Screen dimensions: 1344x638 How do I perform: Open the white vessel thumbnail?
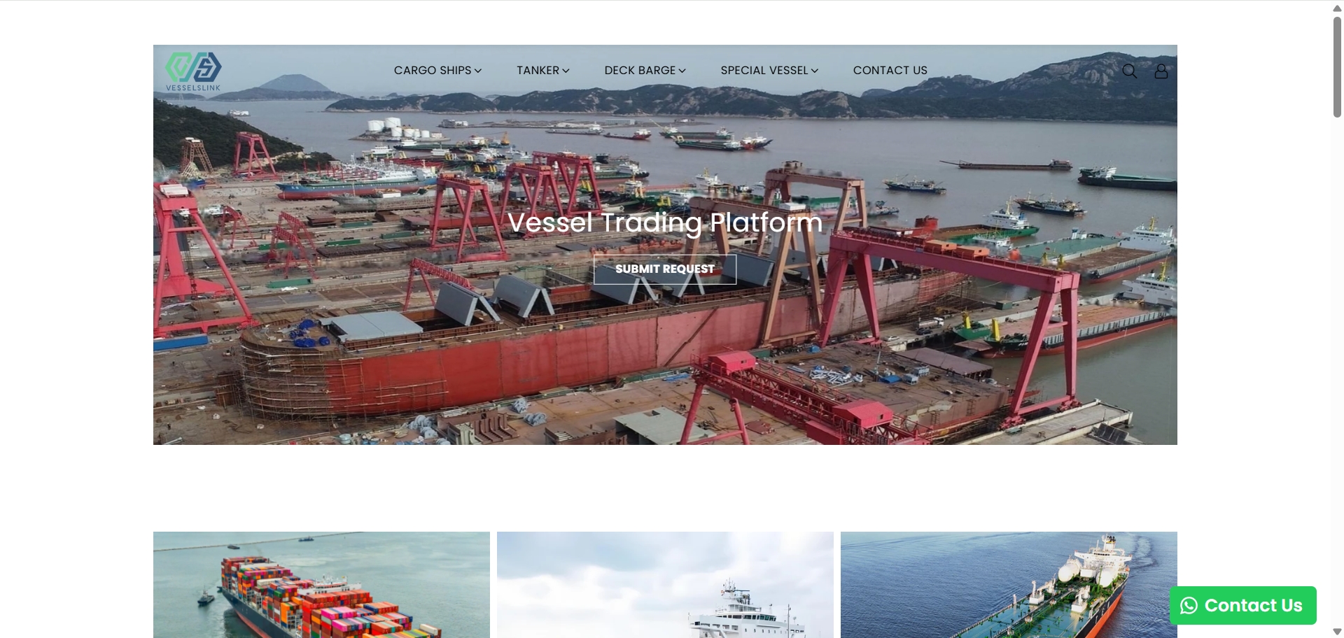pyautogui.click(x=665, y=585)
